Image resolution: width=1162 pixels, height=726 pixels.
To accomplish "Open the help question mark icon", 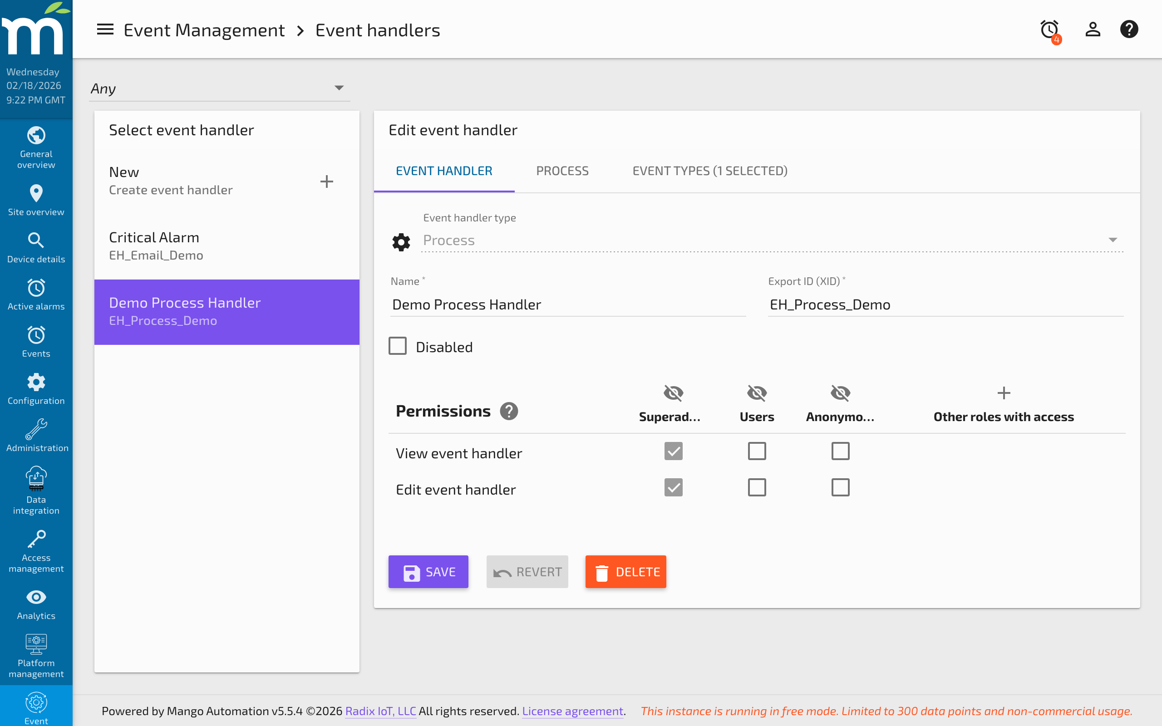I will 1129,29.
